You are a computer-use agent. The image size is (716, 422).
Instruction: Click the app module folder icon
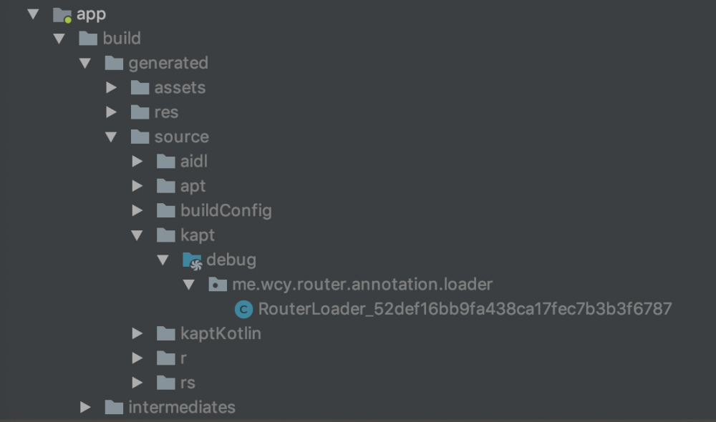62,14
